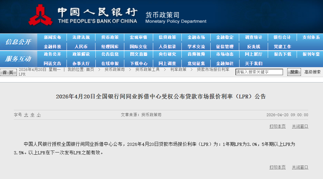Image resolution: width=323 pixels, height=179 pixels.
Task: Select 政策解读 navigation item
Action: tap(81, 54)
